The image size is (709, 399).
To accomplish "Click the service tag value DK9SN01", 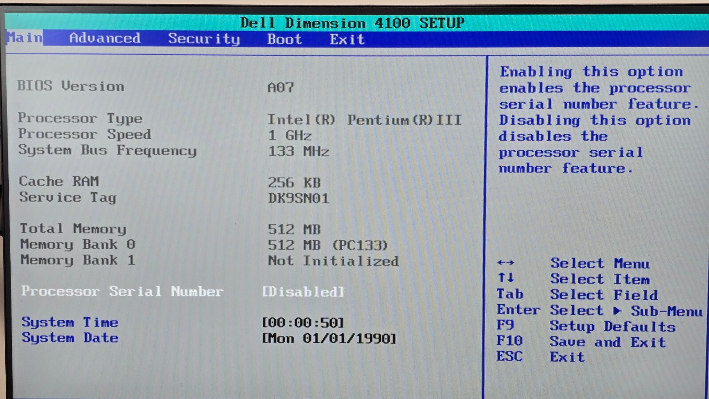I will click(299, 198).
